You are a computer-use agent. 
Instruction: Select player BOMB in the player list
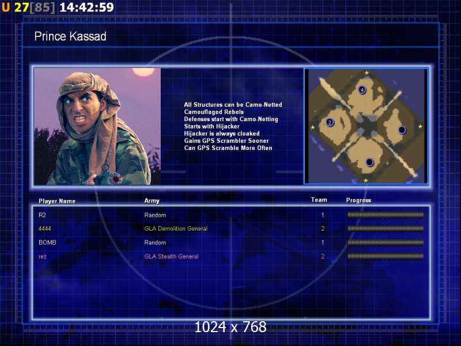47,243
